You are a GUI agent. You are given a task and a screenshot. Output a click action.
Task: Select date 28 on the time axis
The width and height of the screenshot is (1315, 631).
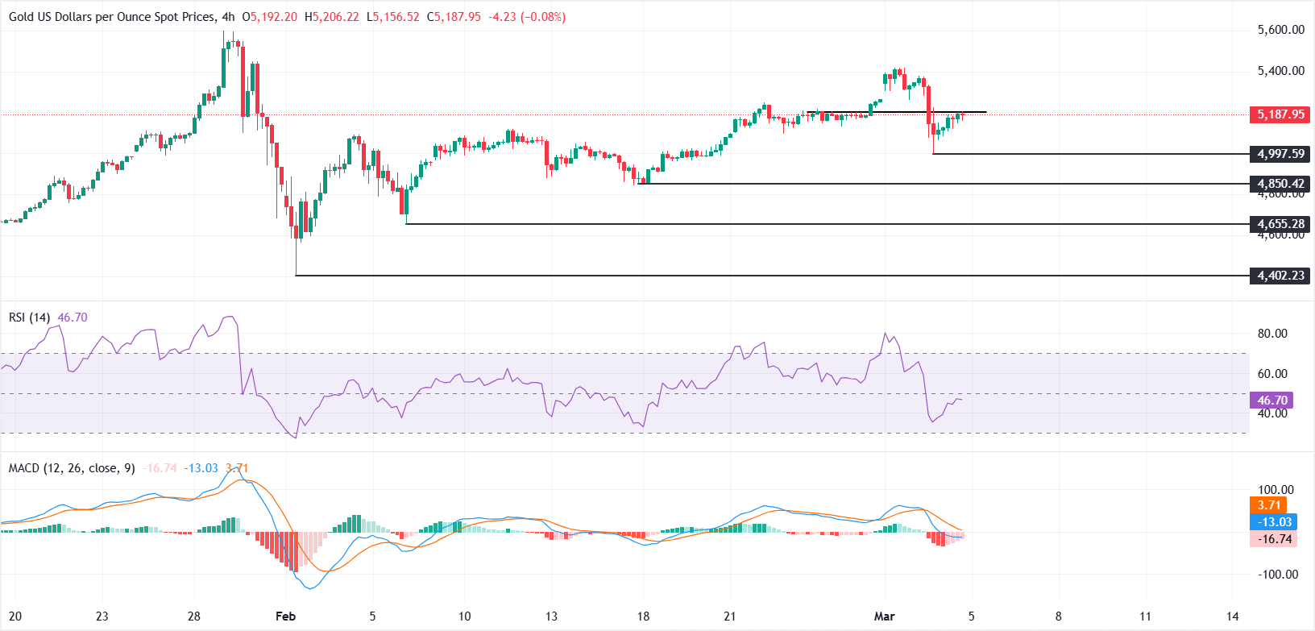pos(193,616)
